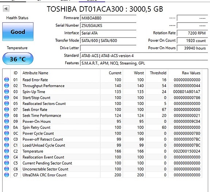The width and height of the screenshot is (210, 192).
Task: Select the Power Cycle Count attribute name
Action: (x=38, y=133)
